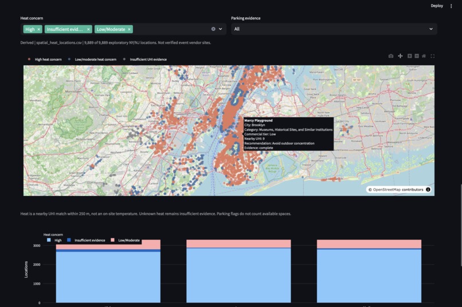Click the 3000 y-axis tick label
The width and height of the screenshot is (462, 307).
click(x=37, y=246)
